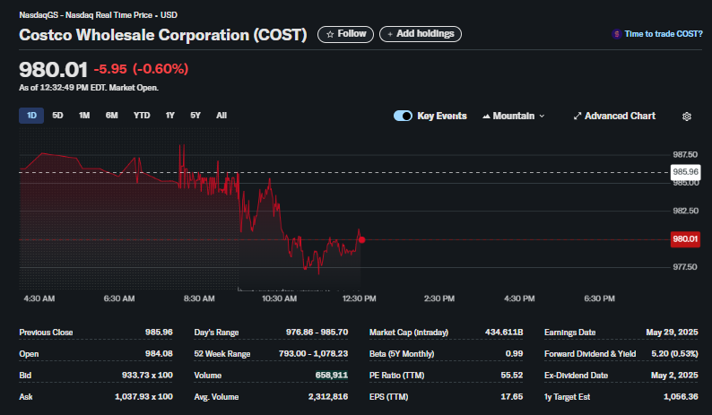
Task: Click the red current price marker dot
Action: point(361,239)
